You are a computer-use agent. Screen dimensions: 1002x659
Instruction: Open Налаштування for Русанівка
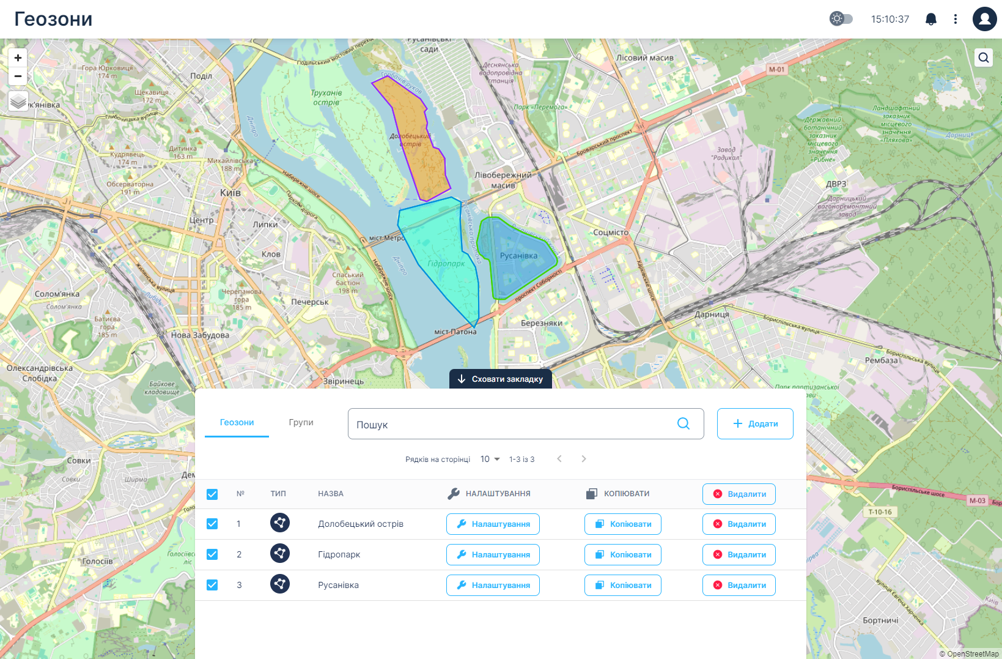coord(493,585)
